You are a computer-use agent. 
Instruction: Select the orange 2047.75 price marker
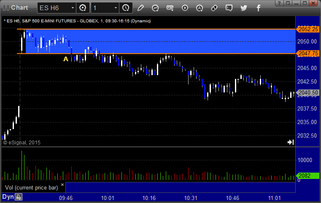coord(308,54)
